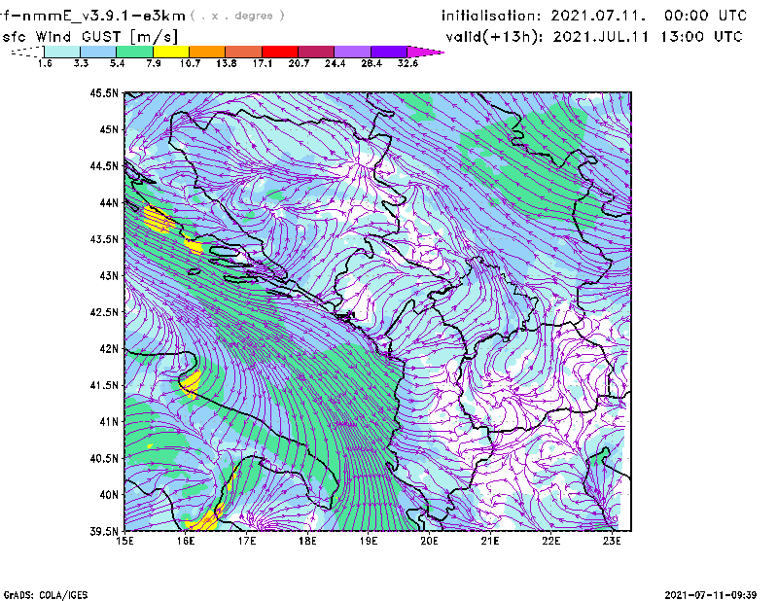Click the 45N latitude axis label
The image size is (778, 601).
(109, 129)
